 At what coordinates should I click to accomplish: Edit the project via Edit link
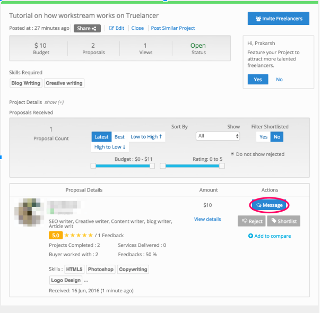[x=117, y=28]
